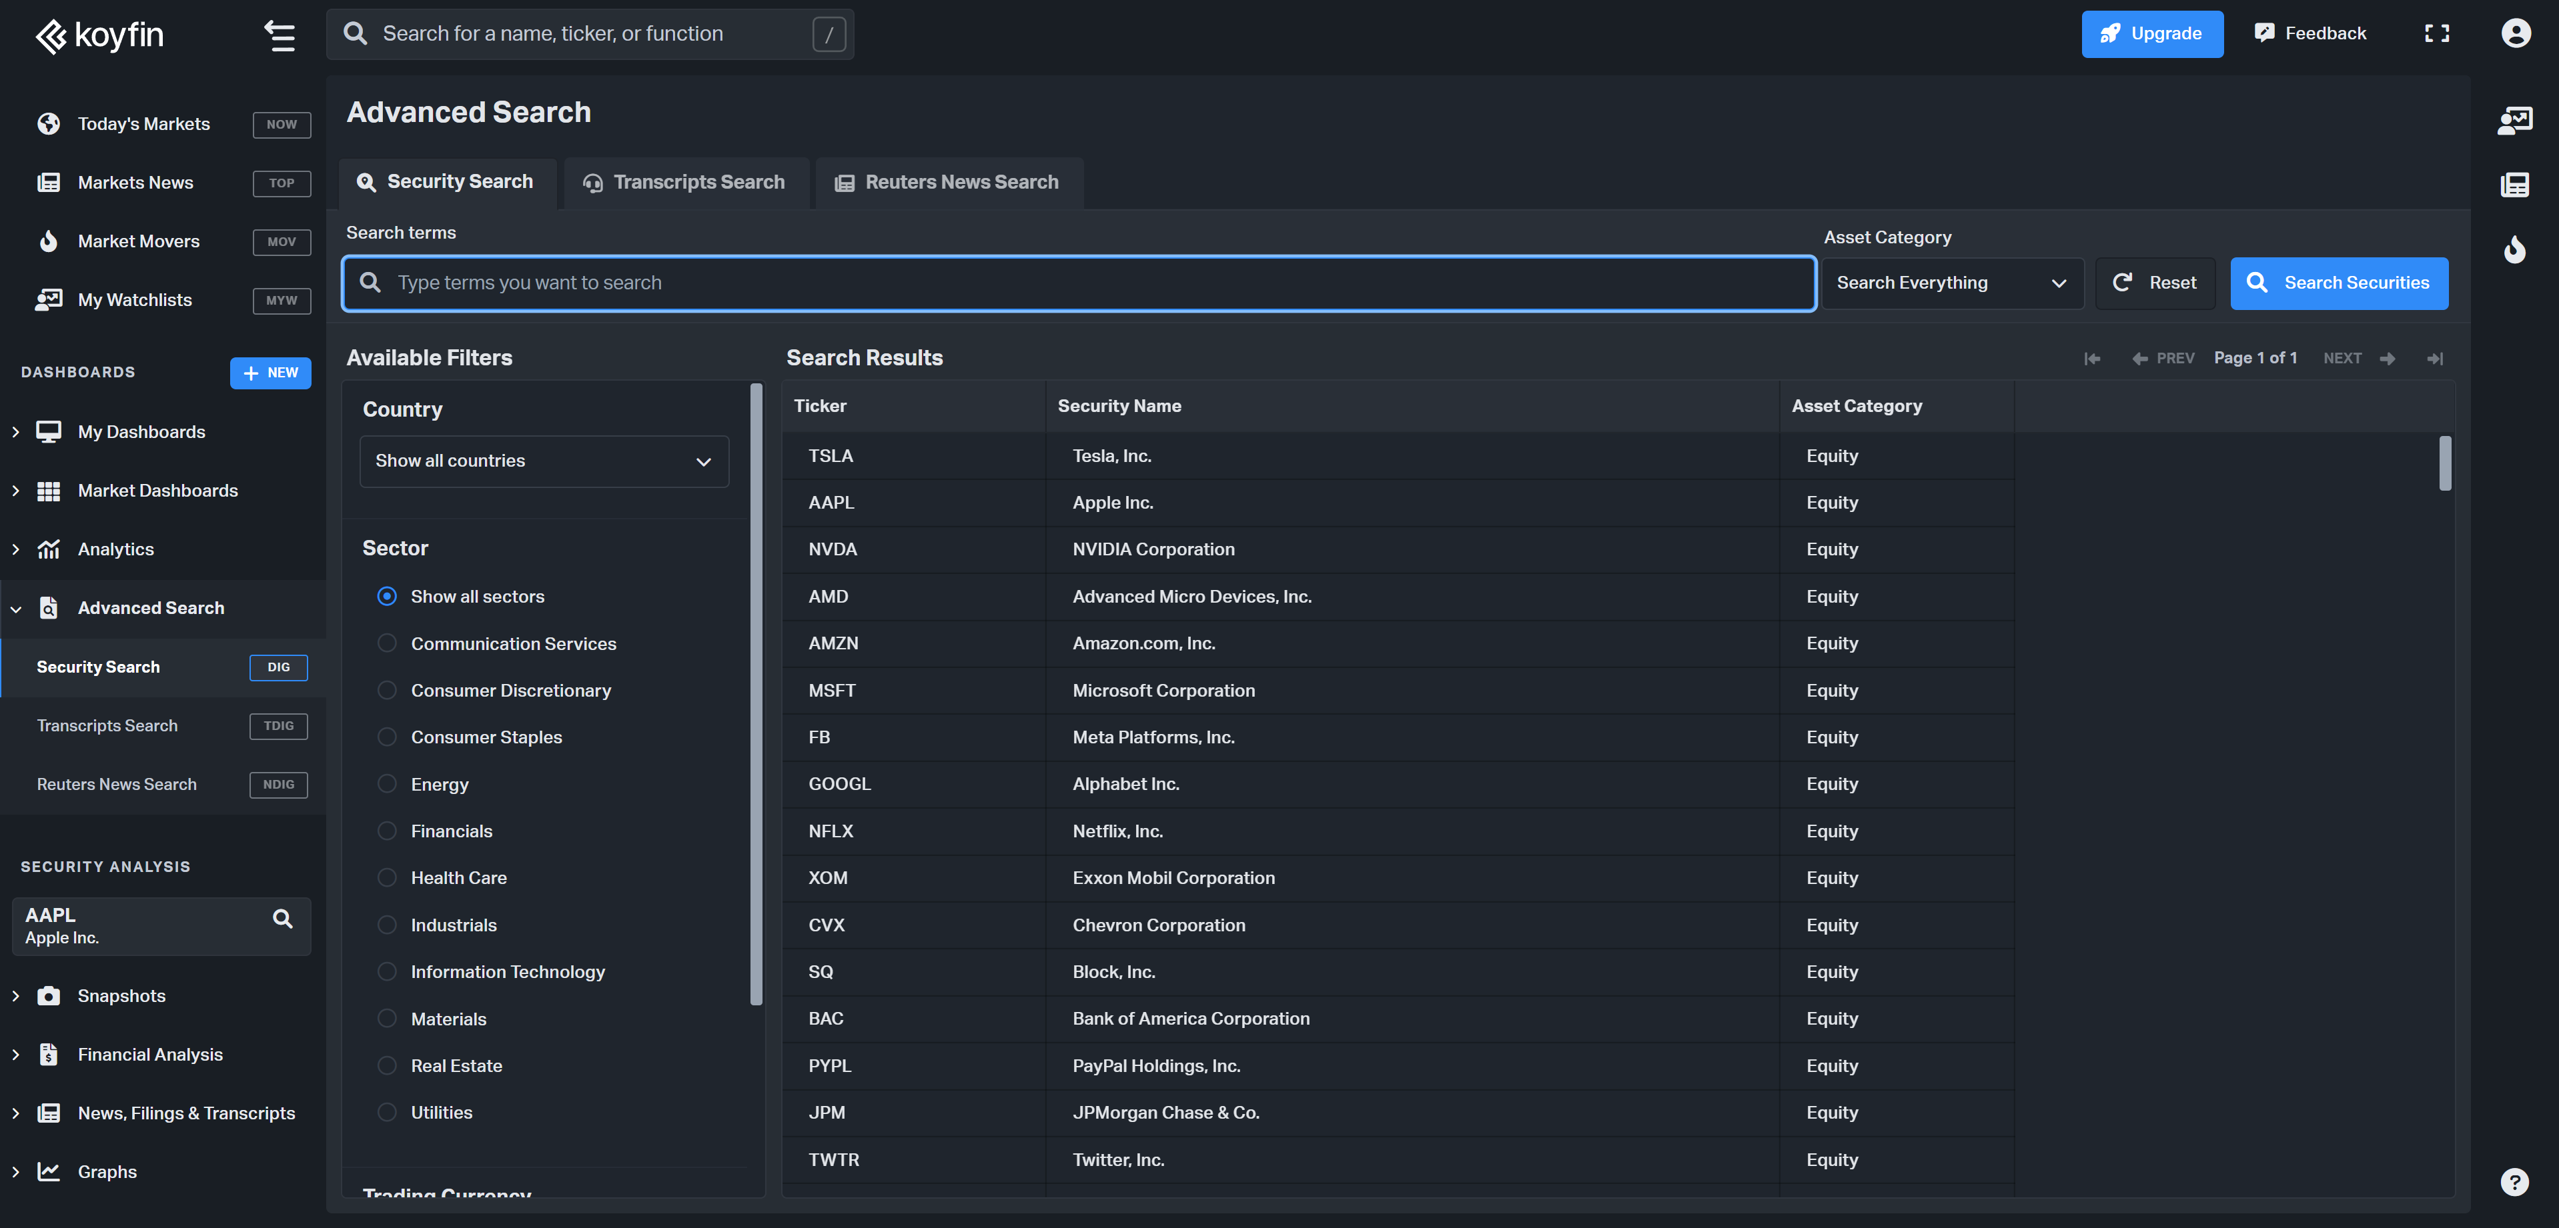Click the My Dashboards monitor icon
The width and height of the screenshot is (2559, 1228).
tap(47, 432)
